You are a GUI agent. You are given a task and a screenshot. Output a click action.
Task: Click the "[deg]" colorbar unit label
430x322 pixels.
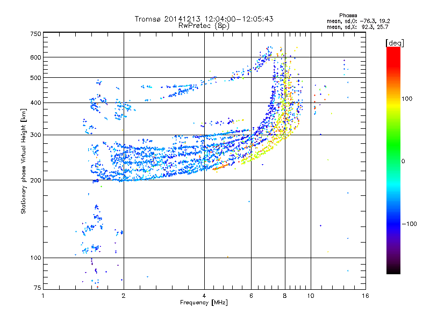pos(395,43)
